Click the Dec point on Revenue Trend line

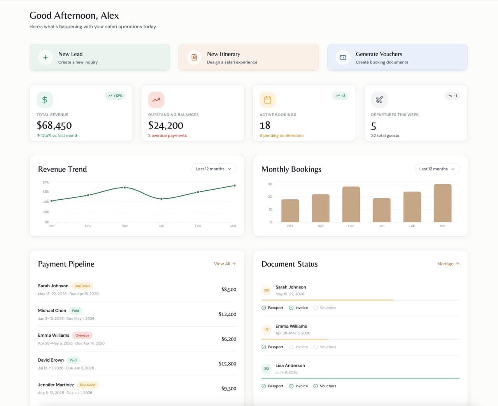click(x=124, y=188)
